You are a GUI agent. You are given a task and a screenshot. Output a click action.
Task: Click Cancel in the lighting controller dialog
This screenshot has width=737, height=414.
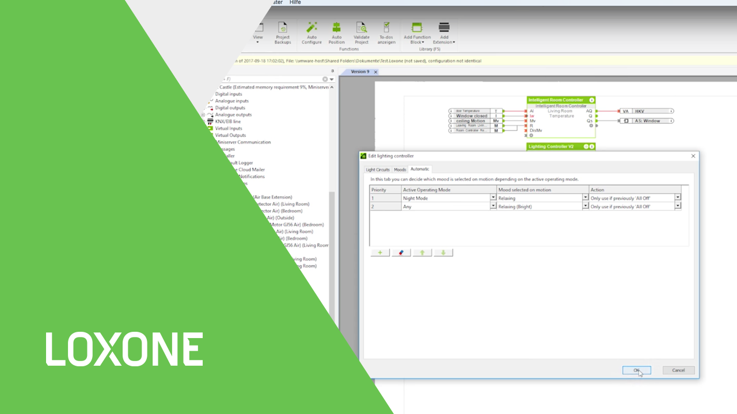(678, 370)
